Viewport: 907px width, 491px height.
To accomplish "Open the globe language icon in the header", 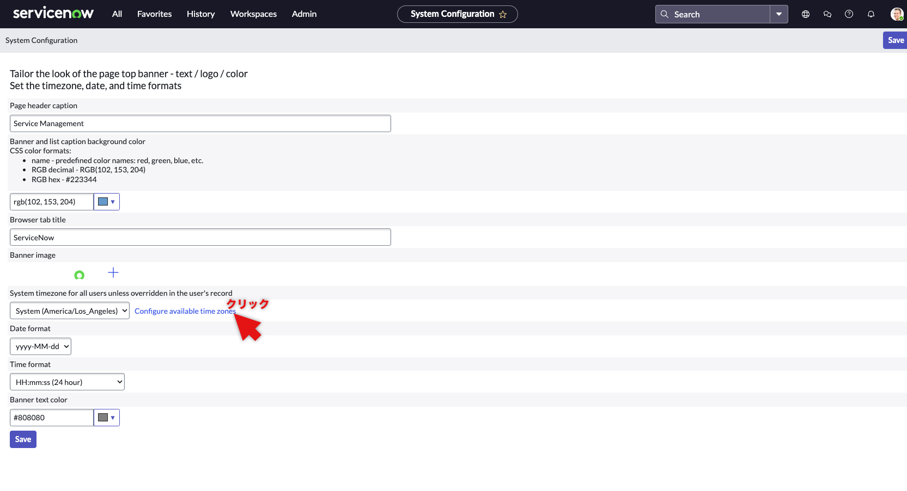I will [x=805, y=14].
